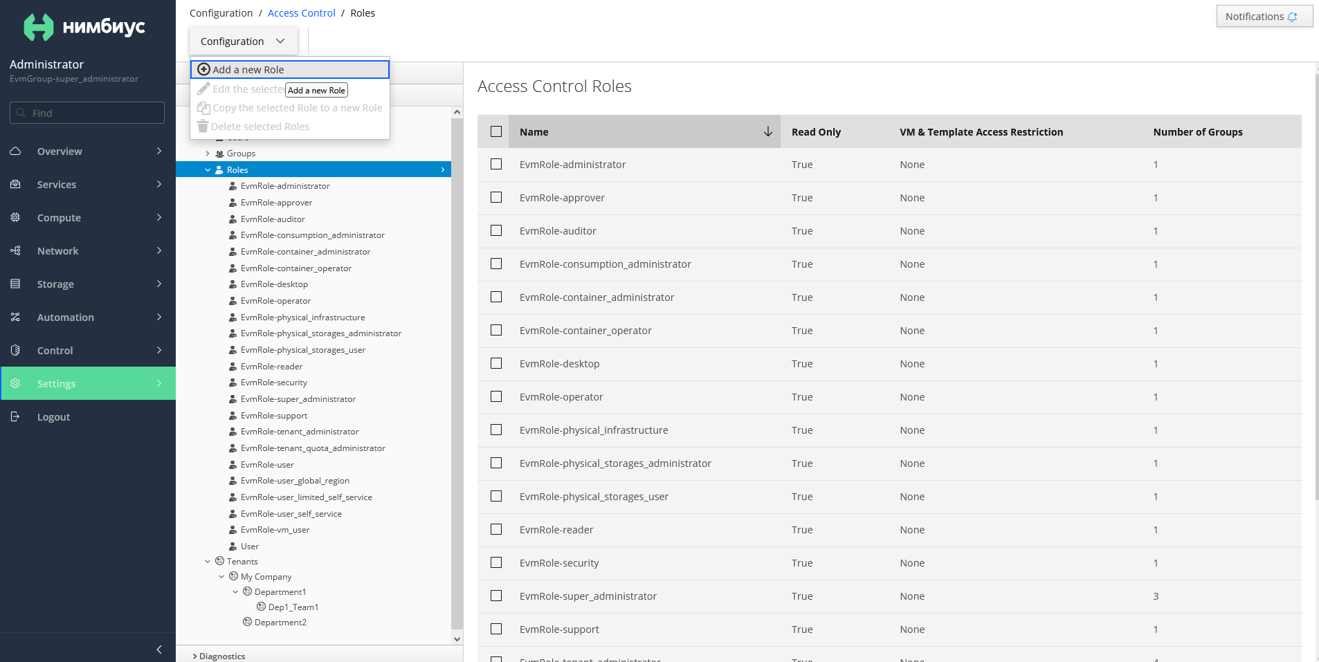Click the globe icon beside My Company

click(x=233, y=576)
